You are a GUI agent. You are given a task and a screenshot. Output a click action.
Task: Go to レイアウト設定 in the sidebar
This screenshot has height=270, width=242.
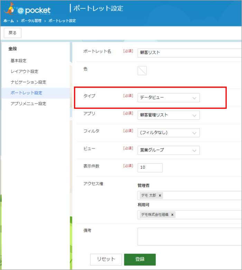(x=25, y=71)
